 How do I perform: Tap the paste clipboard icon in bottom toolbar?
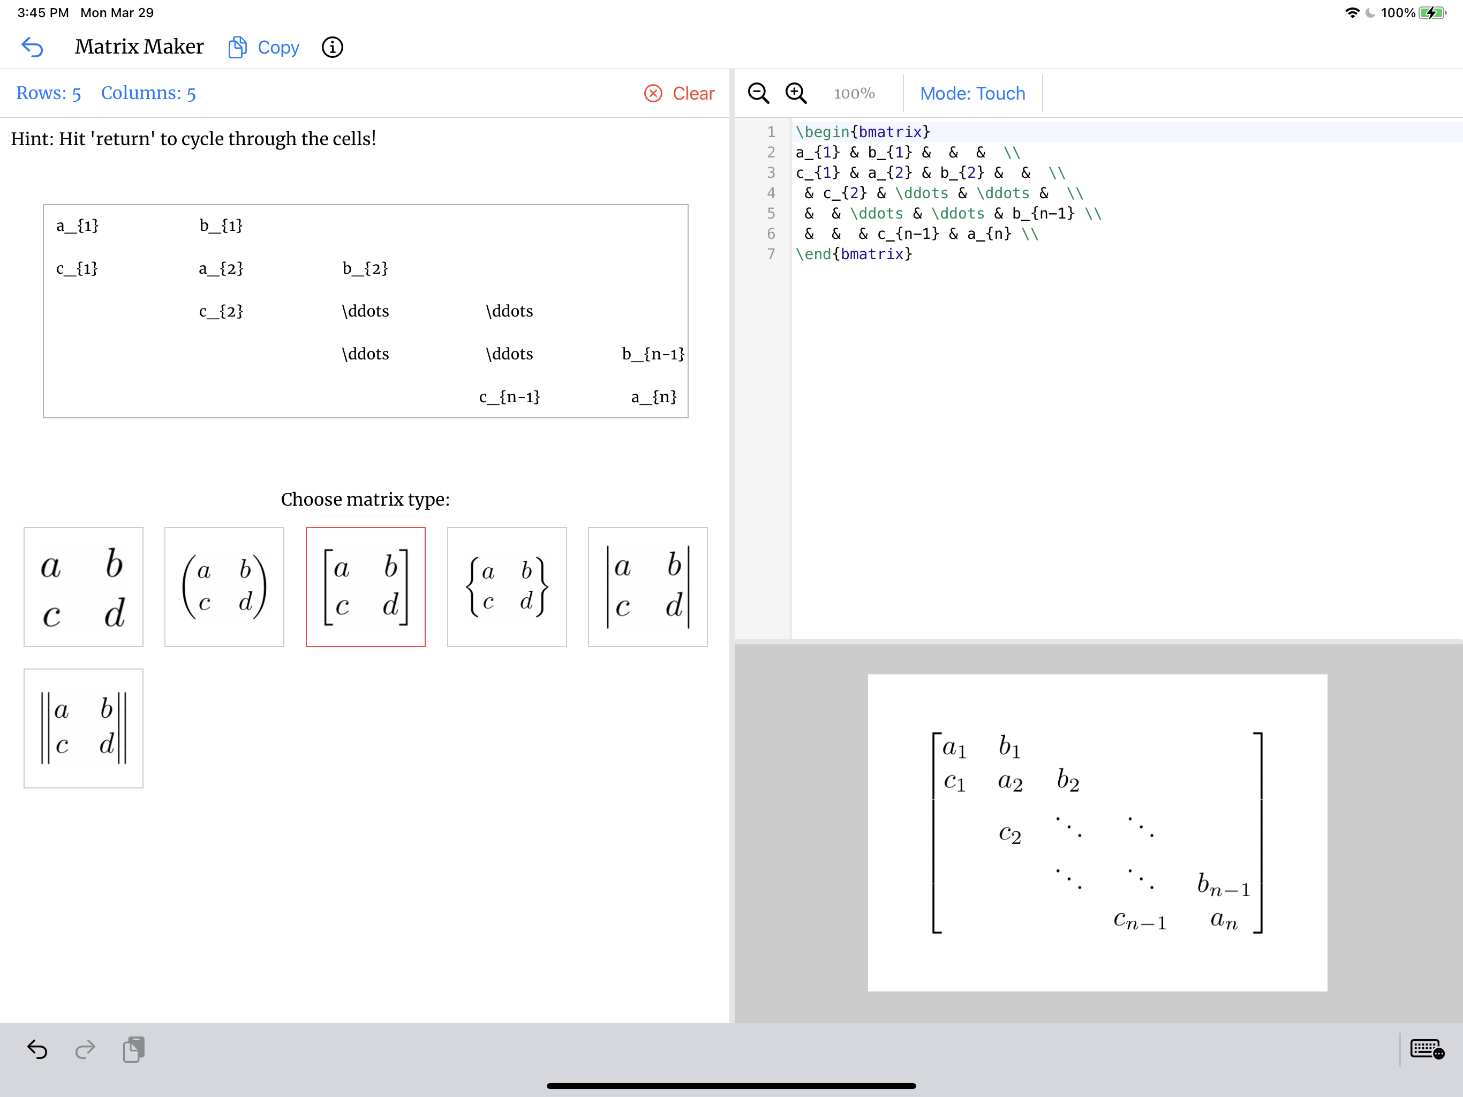pyautogui.click(x=133, y=1049)
